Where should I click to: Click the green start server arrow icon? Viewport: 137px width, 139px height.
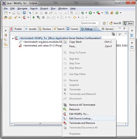(34, 17)
